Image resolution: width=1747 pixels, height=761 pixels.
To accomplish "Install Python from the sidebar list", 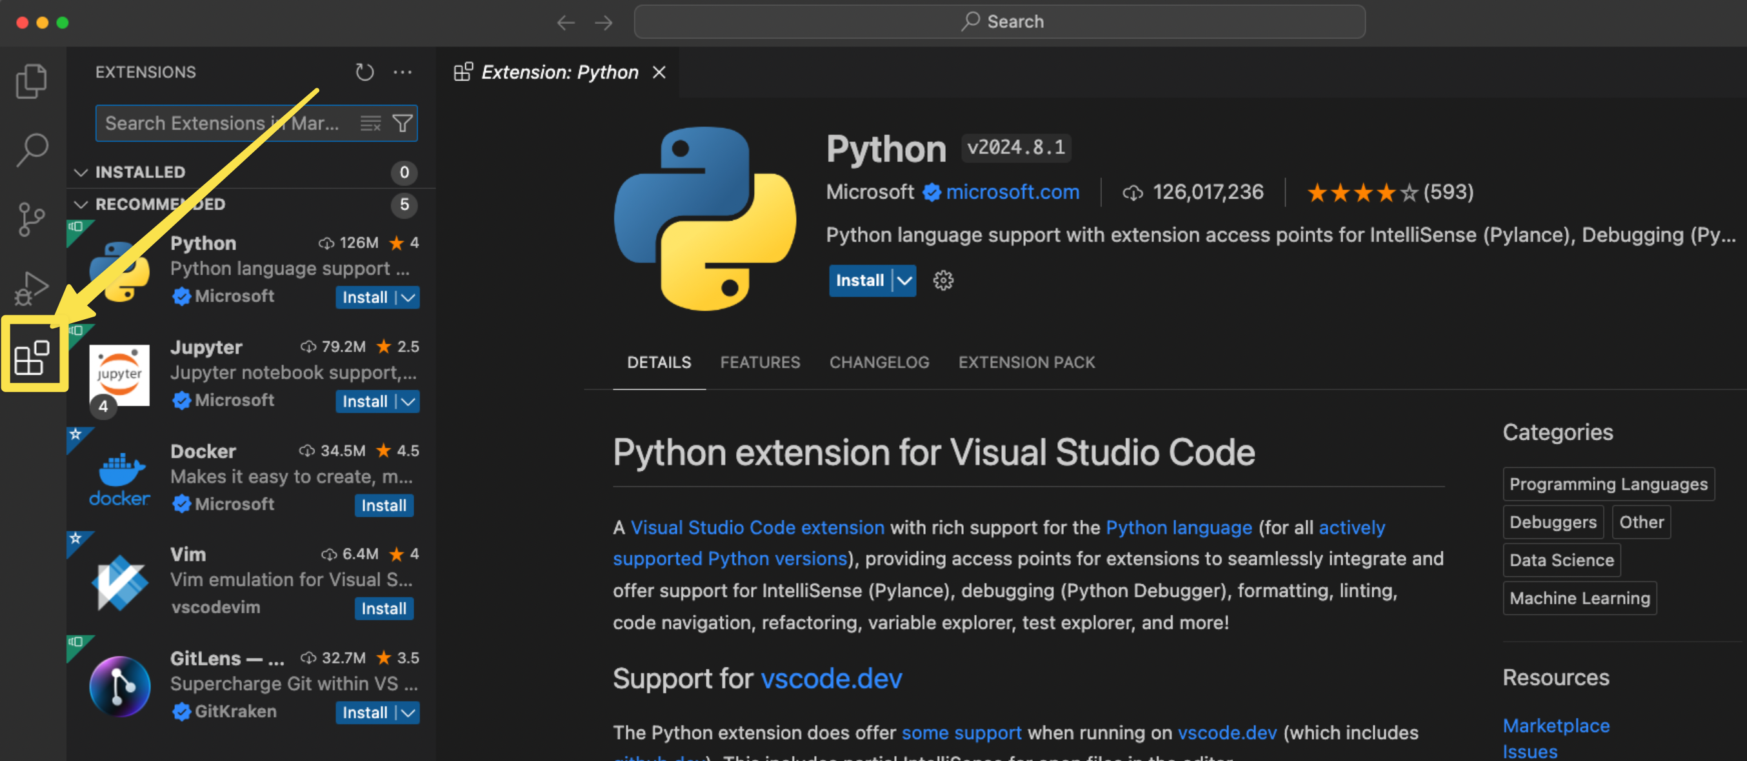I will coord(365,297).
